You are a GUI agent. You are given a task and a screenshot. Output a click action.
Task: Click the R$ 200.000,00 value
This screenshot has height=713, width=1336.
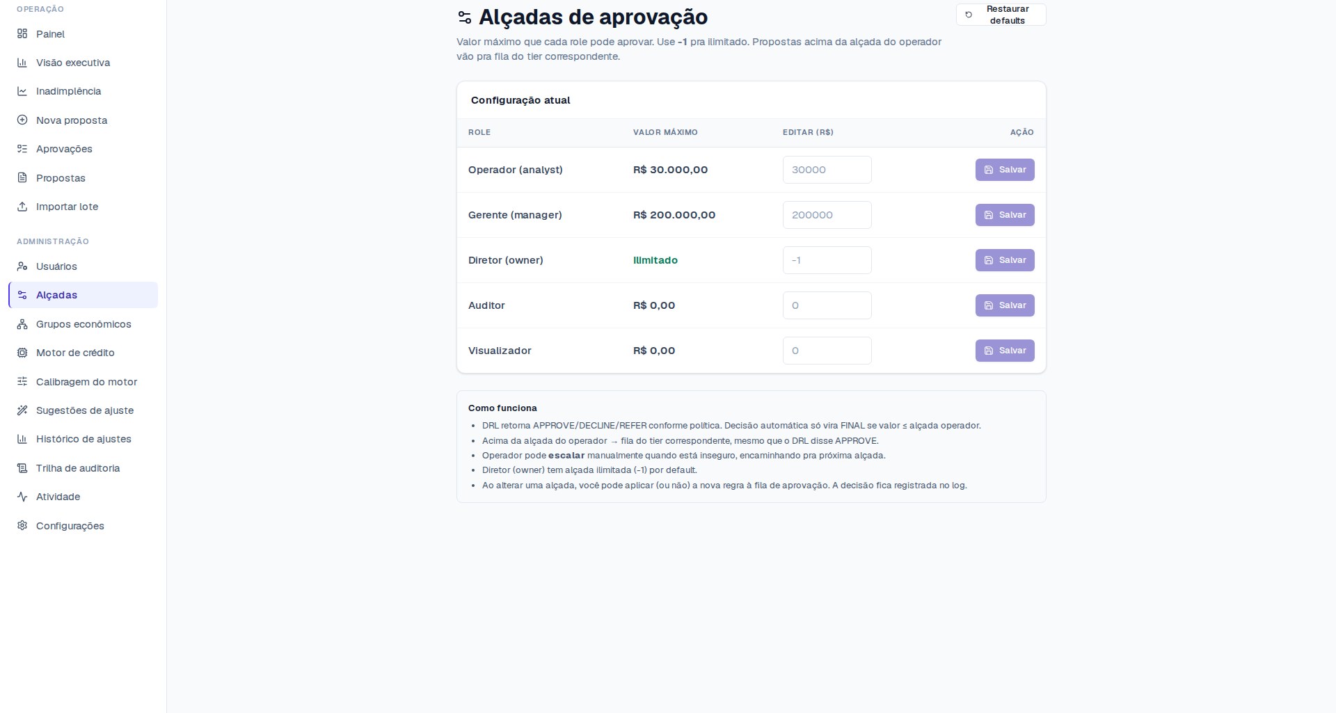674,215
